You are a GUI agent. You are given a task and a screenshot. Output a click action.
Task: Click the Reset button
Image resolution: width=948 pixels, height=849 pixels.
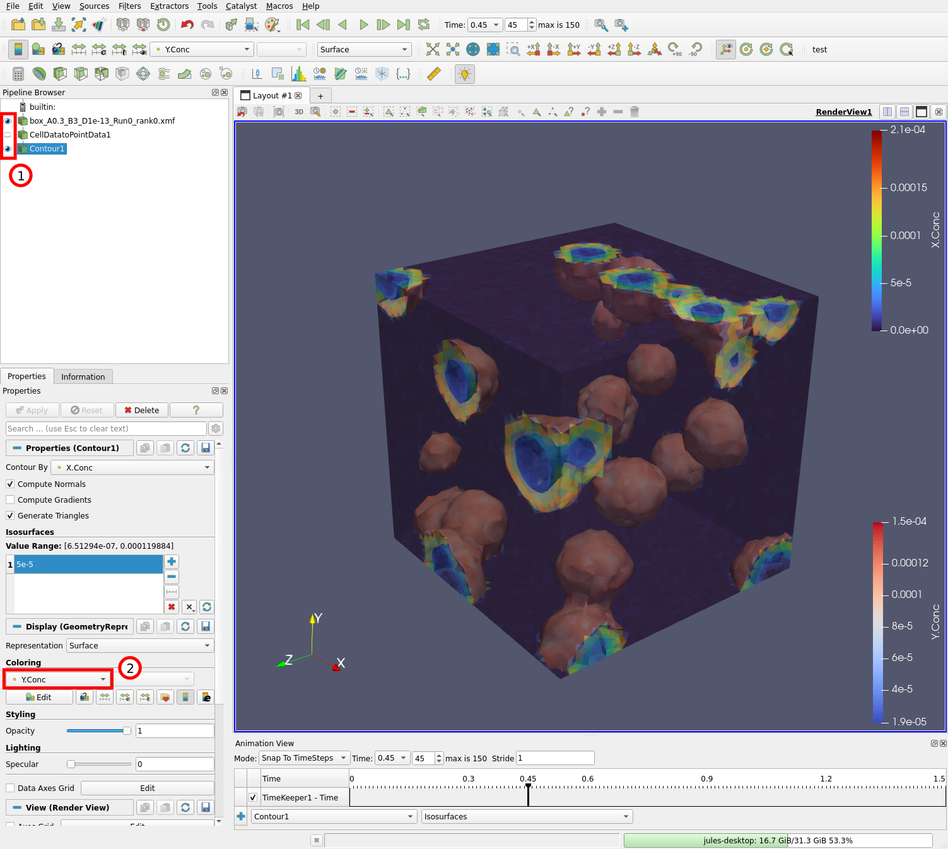(x=86, y=410)
